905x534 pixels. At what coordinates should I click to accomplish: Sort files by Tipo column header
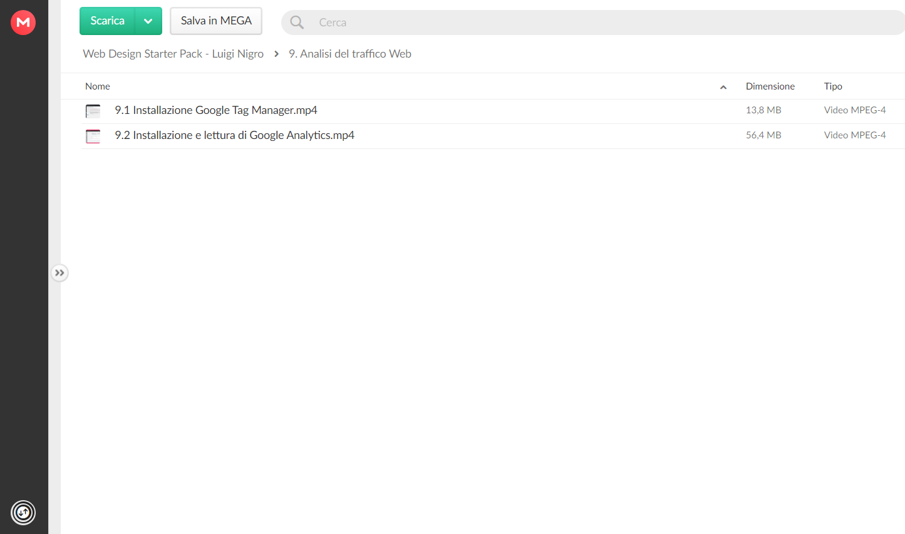833,86
